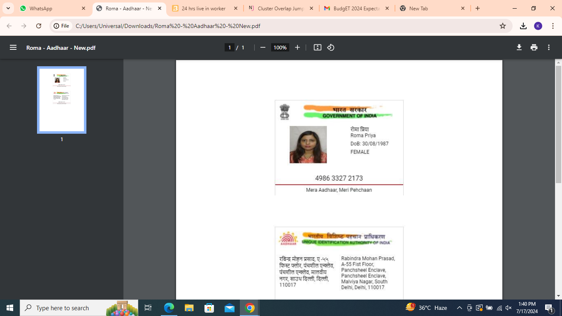
Task: Zoom in on the PDF with plus icon
Action: 297,47
